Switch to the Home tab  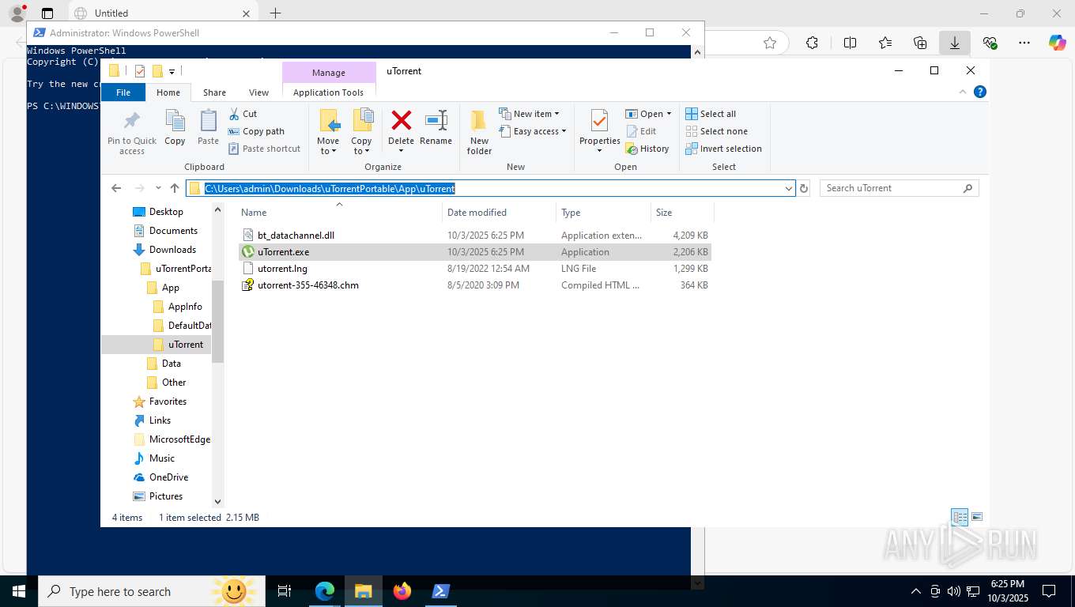click(x=168, y=92)
